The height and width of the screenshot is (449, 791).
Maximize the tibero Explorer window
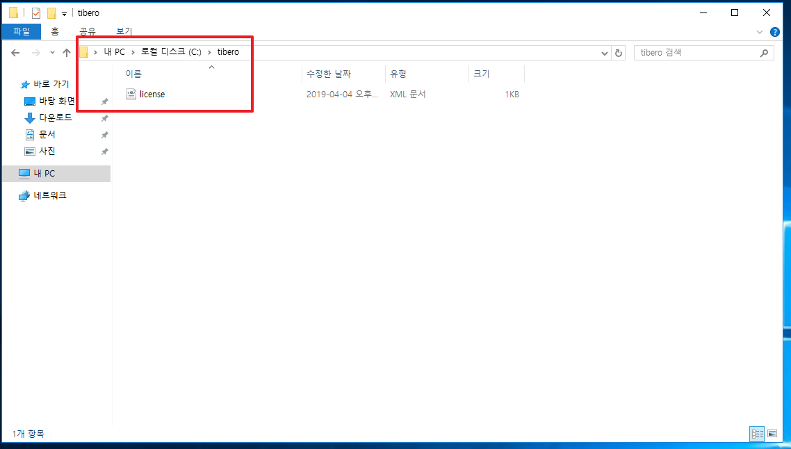point(735,13)
